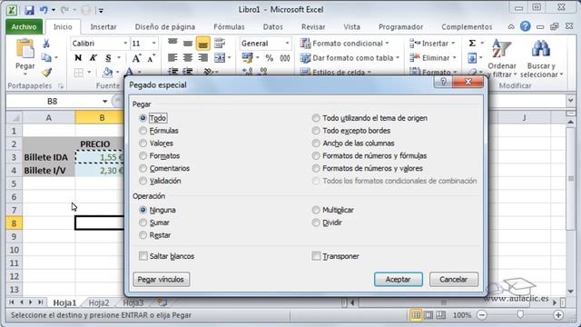Image resolution: width=581 pixels, height=327 pixels.
Task: Click the align bottom icon highlighted
Action: [202, 44]
